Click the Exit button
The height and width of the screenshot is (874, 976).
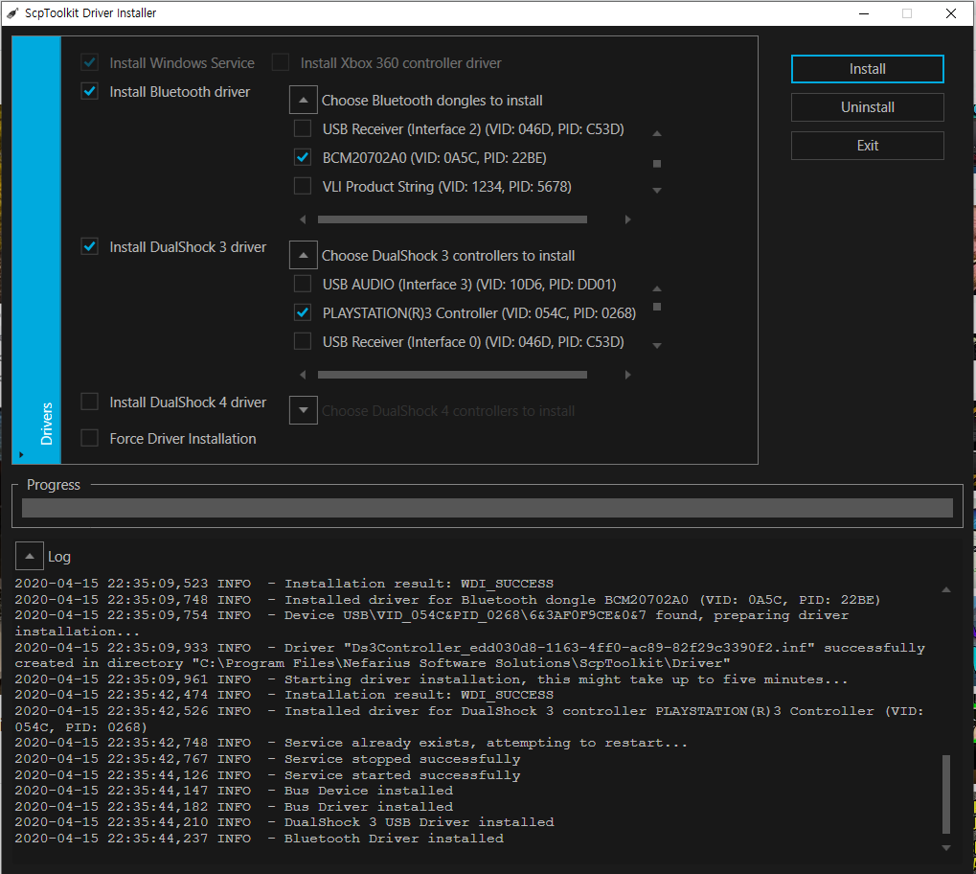pyautogui.click(x=867, y=145)
